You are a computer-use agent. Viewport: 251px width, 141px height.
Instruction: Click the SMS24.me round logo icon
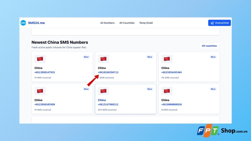point(23,23)
